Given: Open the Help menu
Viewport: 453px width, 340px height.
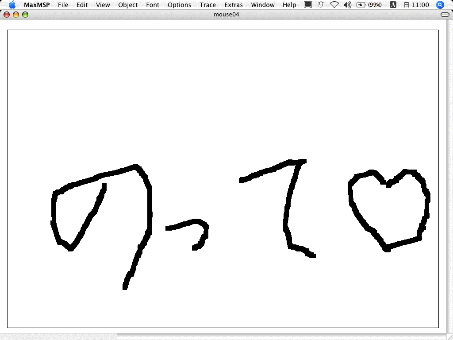Looking at the screenshot, I should point(289,5).
